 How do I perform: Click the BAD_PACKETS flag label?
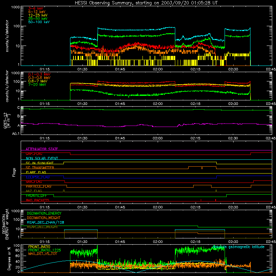click(38, 200)
